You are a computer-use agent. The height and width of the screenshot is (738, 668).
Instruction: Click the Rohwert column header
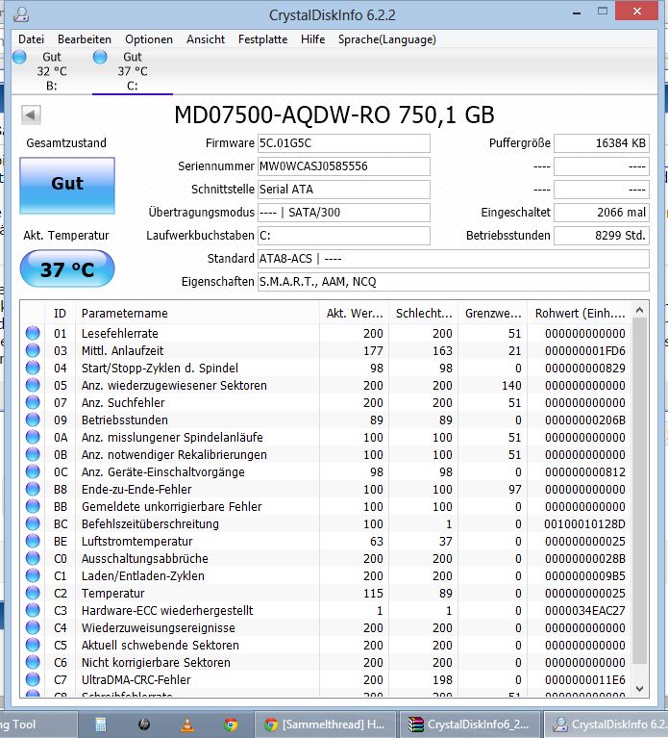click(x=581, y=314)
